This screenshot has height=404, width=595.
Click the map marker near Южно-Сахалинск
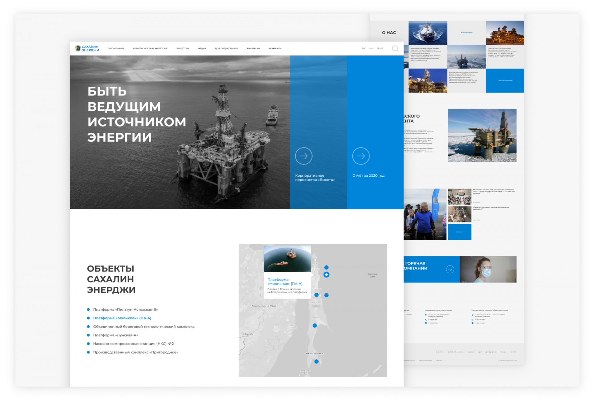(316, 361)
